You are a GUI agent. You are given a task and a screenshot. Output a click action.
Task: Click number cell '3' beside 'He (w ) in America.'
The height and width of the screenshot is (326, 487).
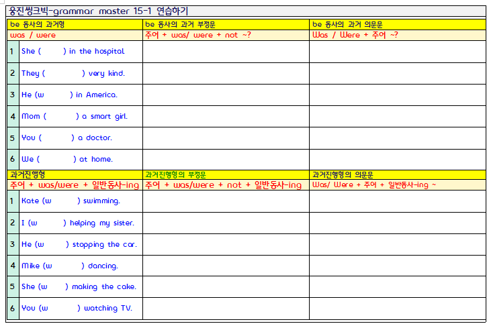pos(13,95)
